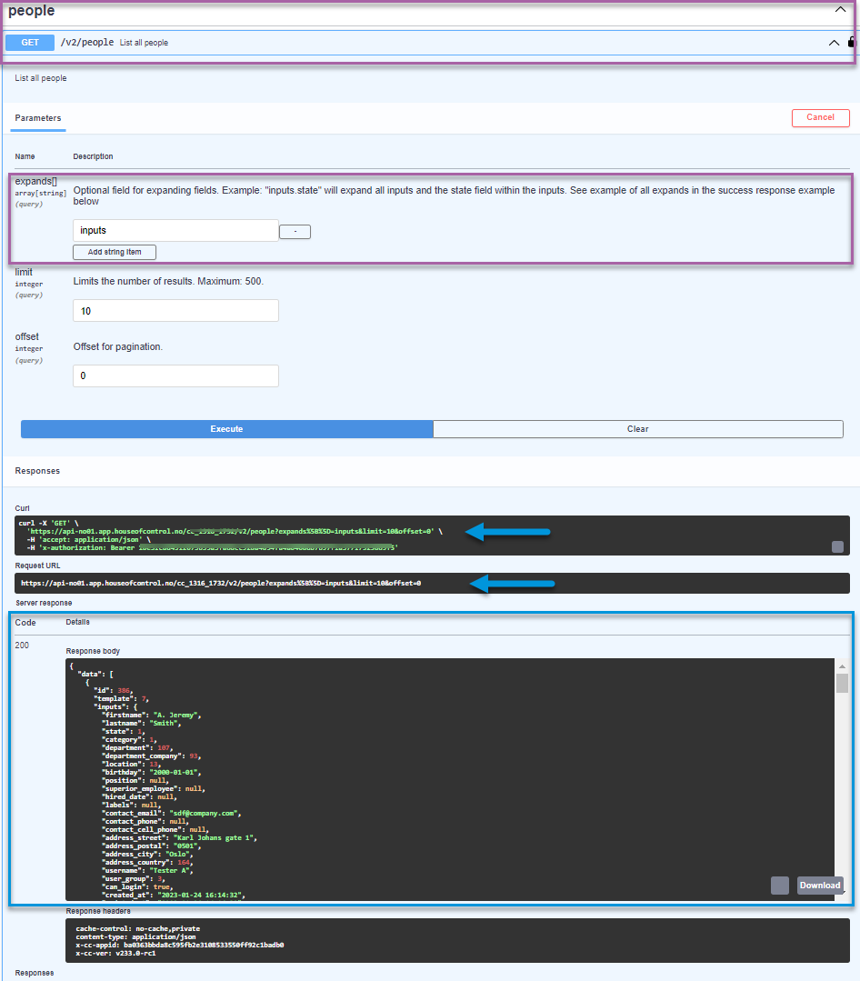
Task: Click the "cache-control: no-cache,private" line
Action: pos(137,928)
